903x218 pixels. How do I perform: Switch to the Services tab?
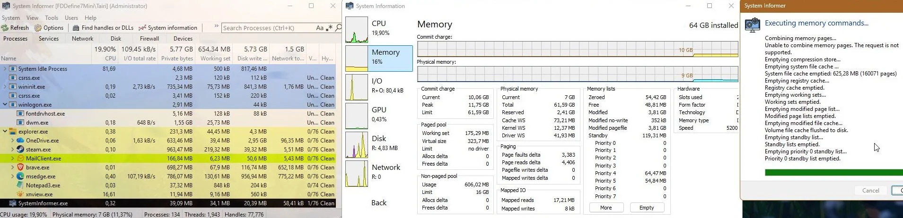[49, 39]
